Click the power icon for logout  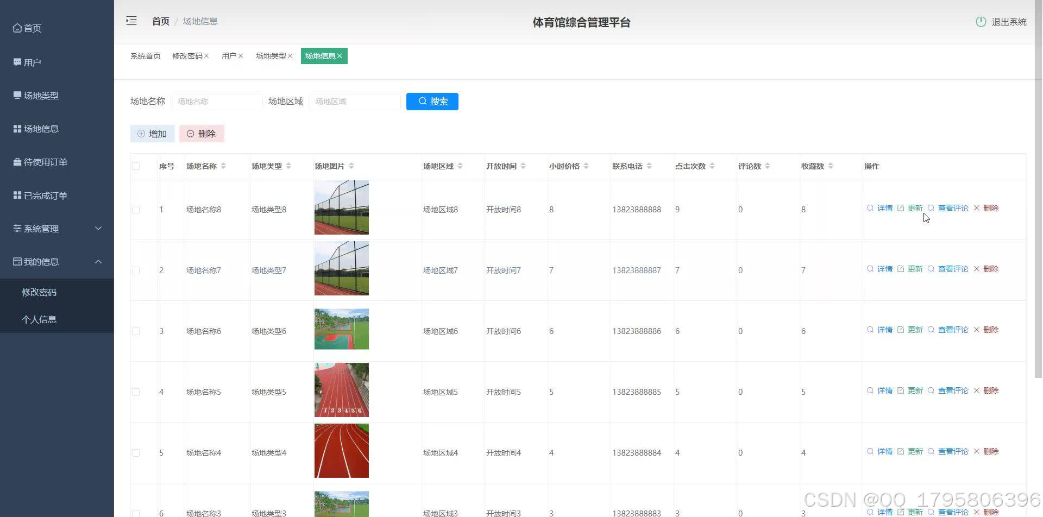click(x=981, y=22)
